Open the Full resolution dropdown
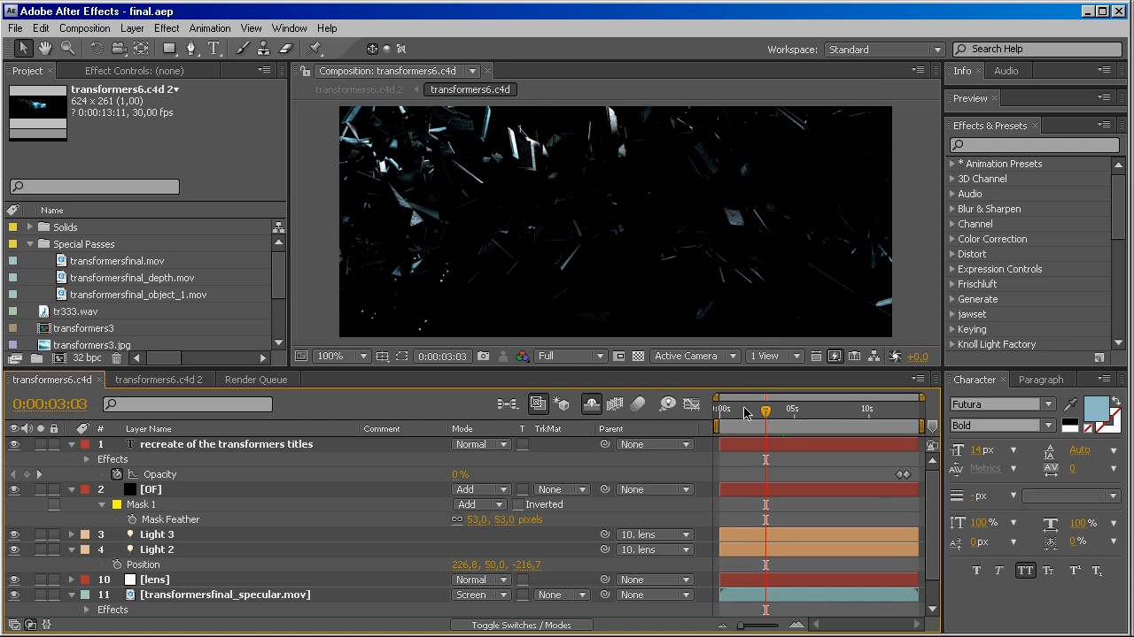 tap(571, 357)
